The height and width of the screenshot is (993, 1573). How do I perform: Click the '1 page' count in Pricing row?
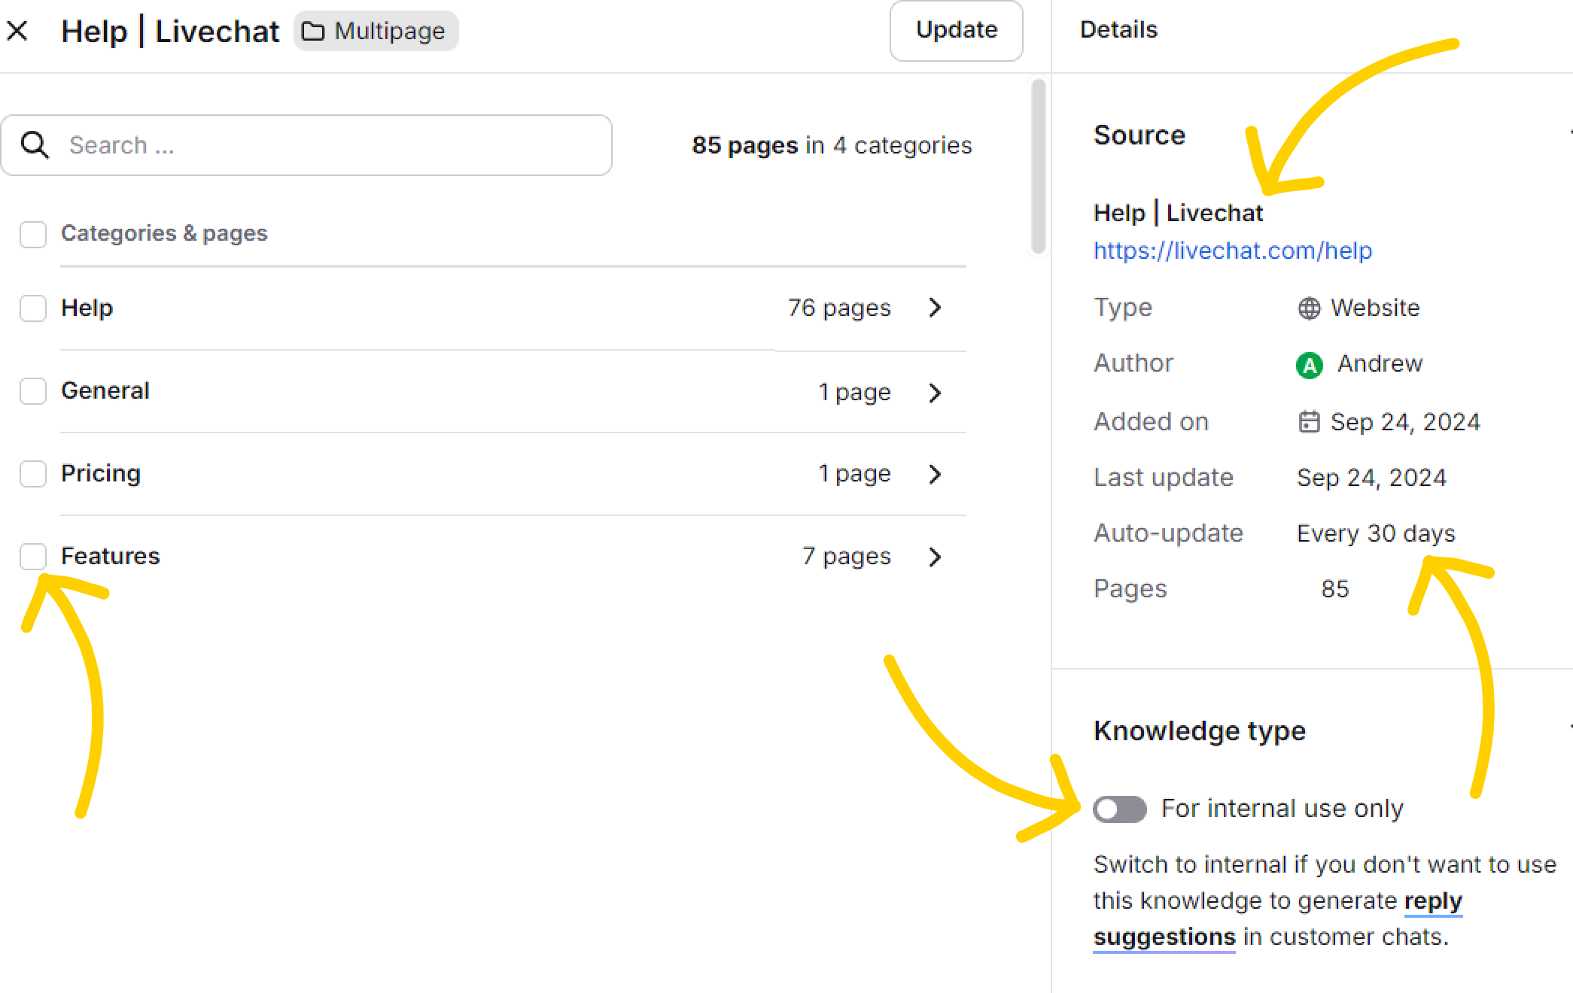[x=854, y=474]
